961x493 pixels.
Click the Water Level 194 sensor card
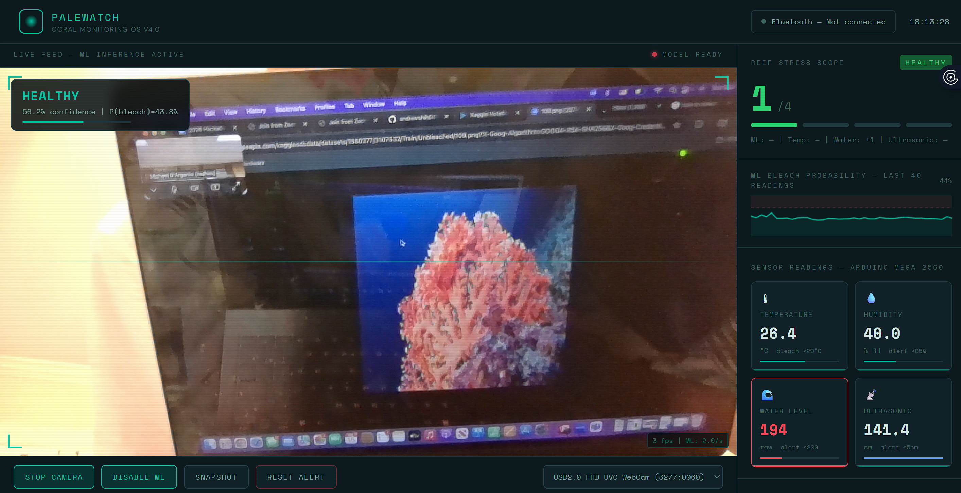coord(799,422)
